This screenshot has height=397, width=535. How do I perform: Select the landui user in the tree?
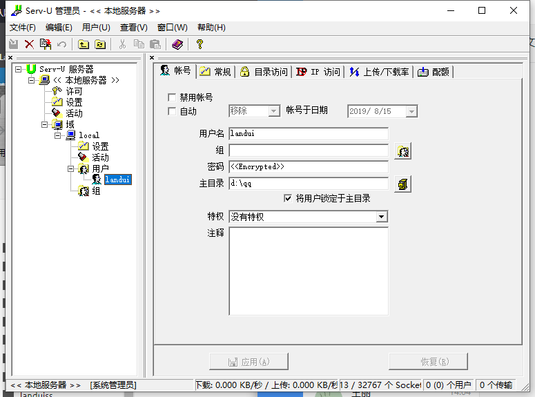click(118, 180)
